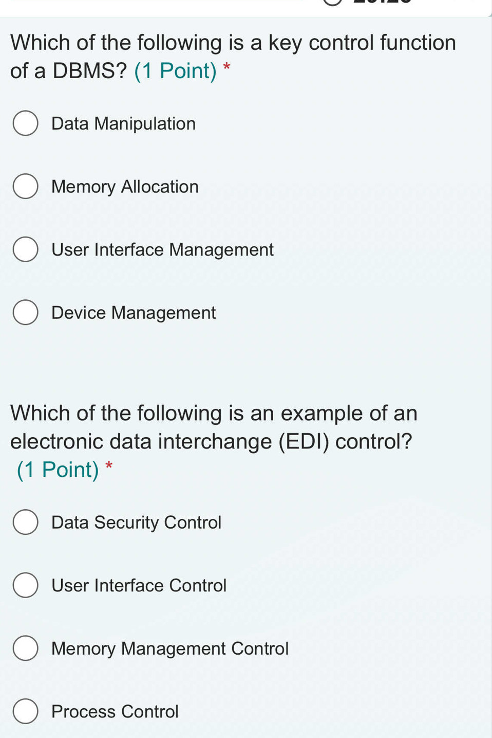Click the Process Control answer text

(114, 711)
